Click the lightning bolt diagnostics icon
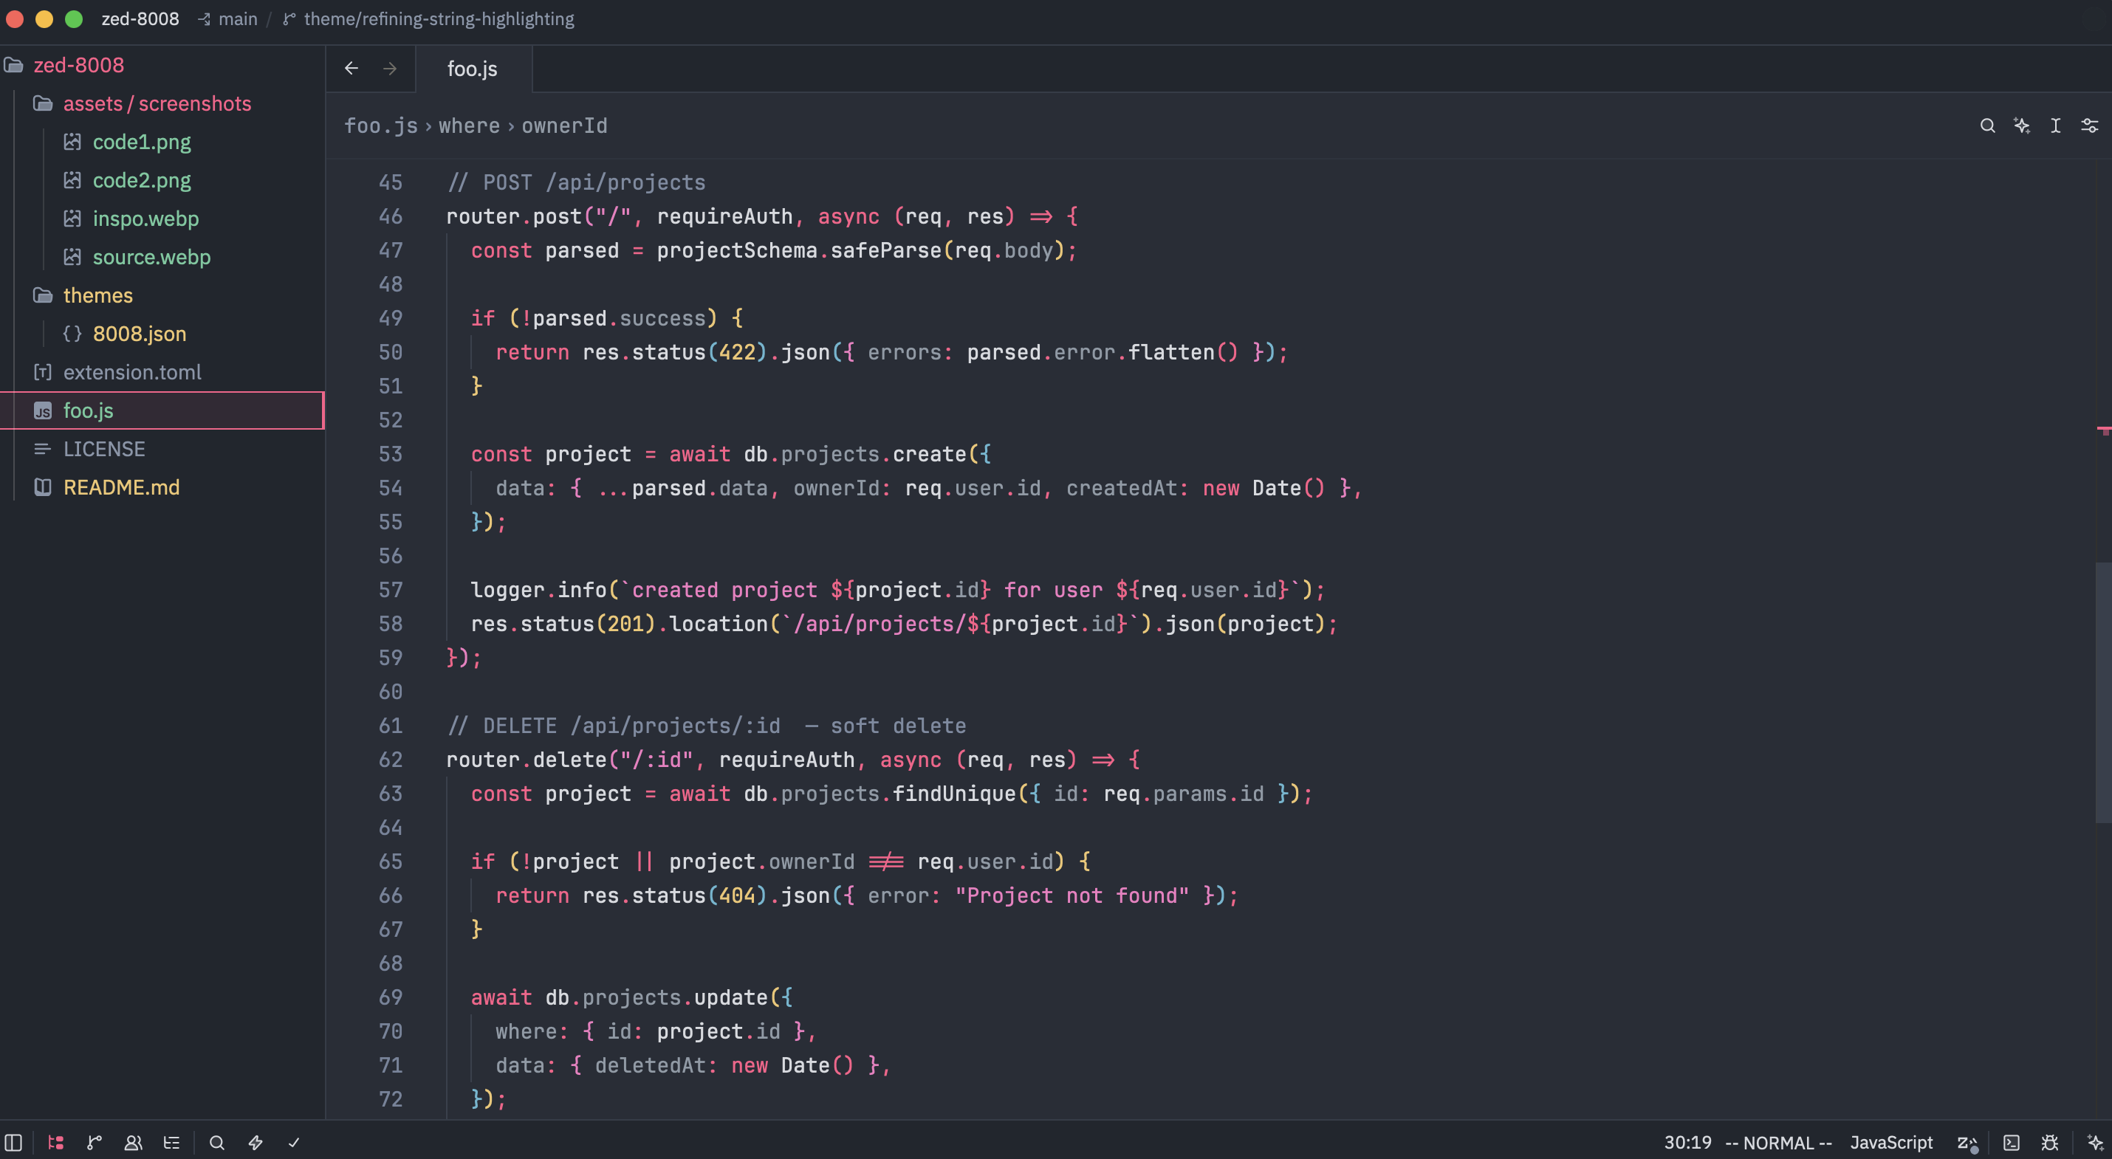The height and width of the screenshot is (1159, 2112). 255,1142
